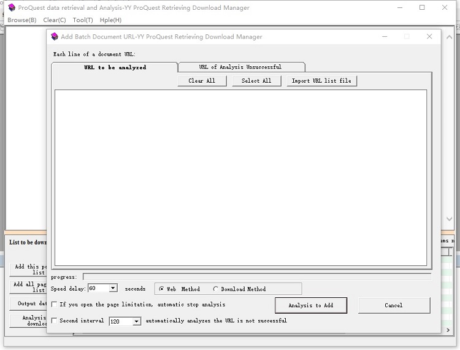This screenshot has width=460, height=350.
Task: Click the 'progress:' label
Action: click(64, 277)
